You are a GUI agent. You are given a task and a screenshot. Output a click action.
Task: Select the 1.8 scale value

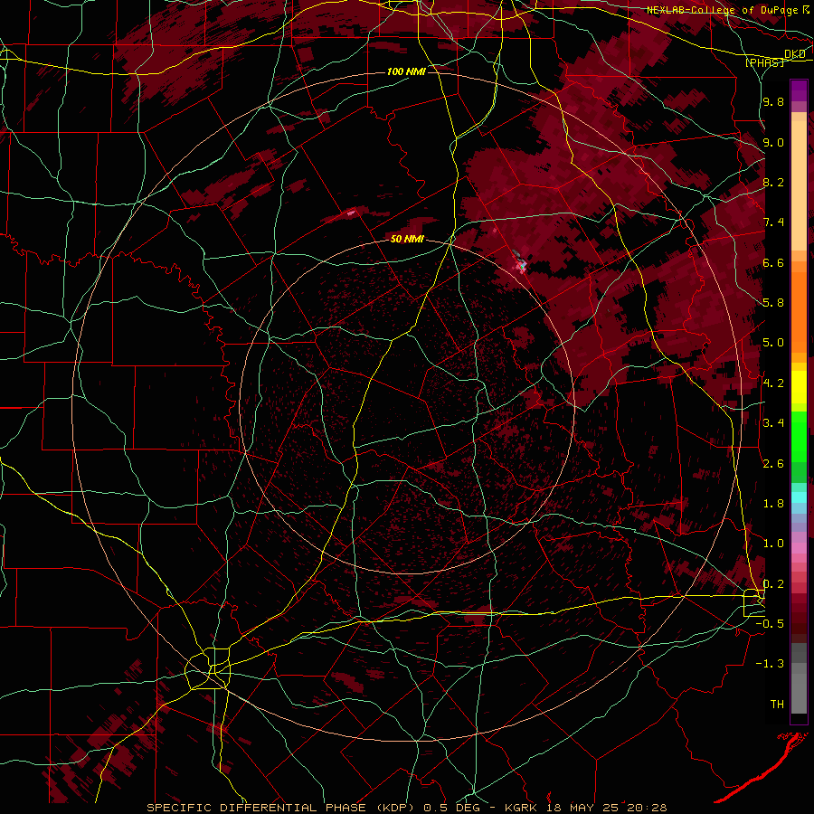coord(773,504)
